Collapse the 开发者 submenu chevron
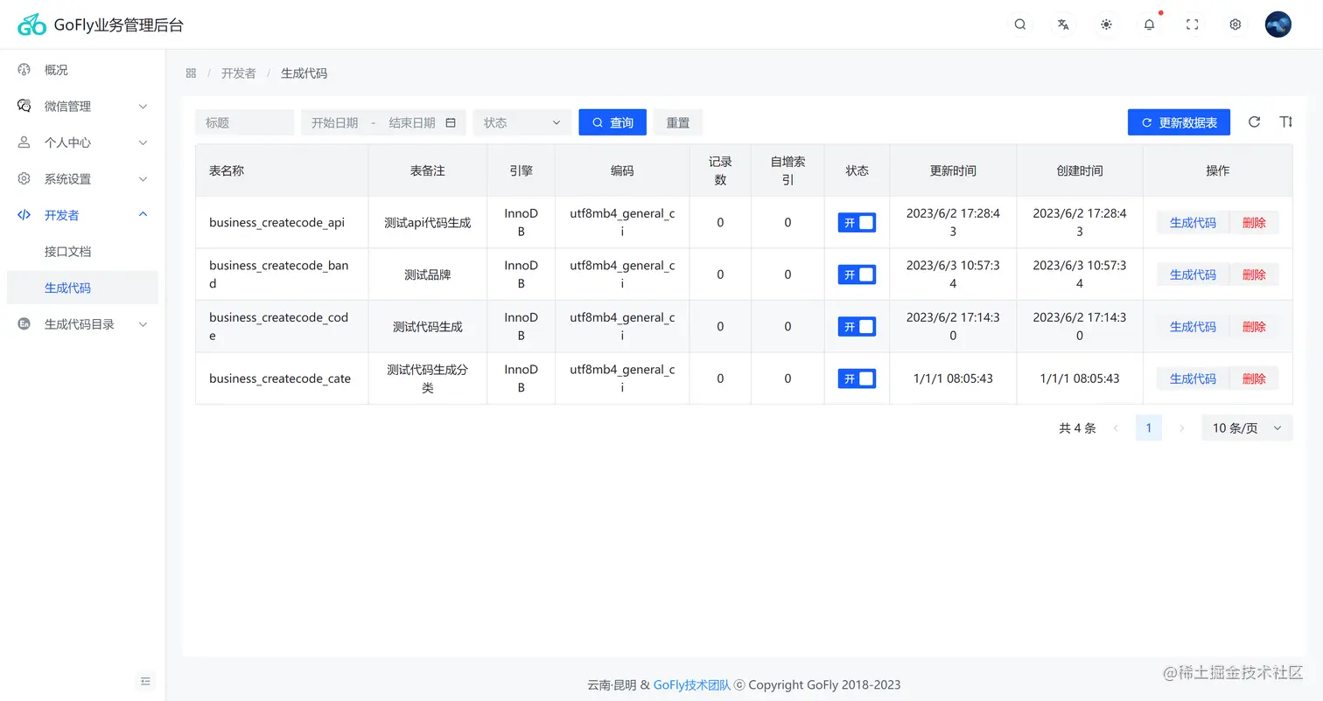 pyautogui.click(x=143, y=215)
